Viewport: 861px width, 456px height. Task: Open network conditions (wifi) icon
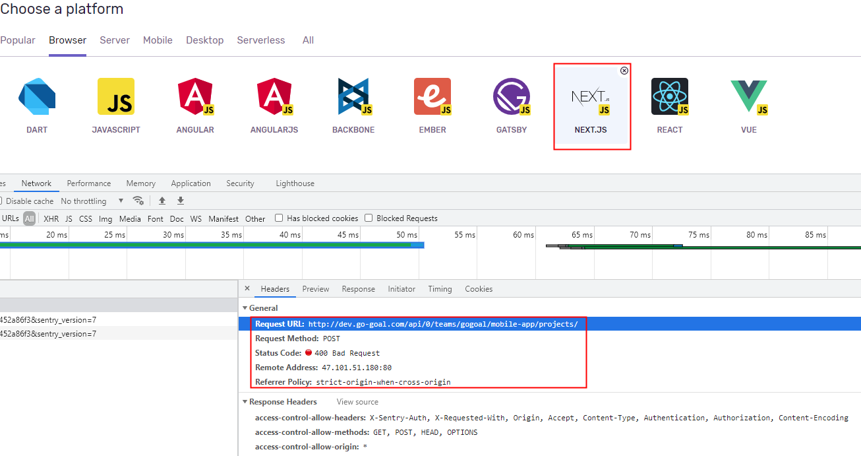click(138, 201)
